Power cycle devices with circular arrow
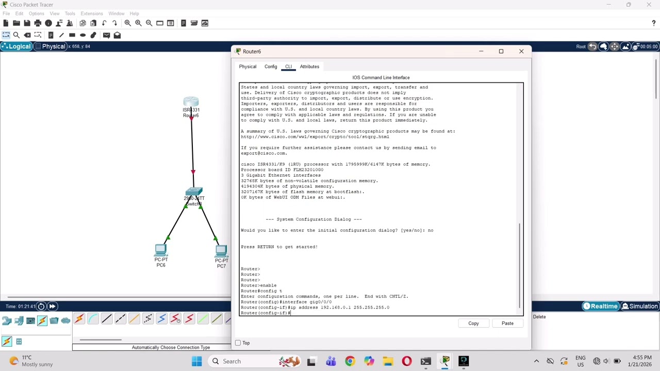Screen dimensions: 660x371 coord(41,307)
